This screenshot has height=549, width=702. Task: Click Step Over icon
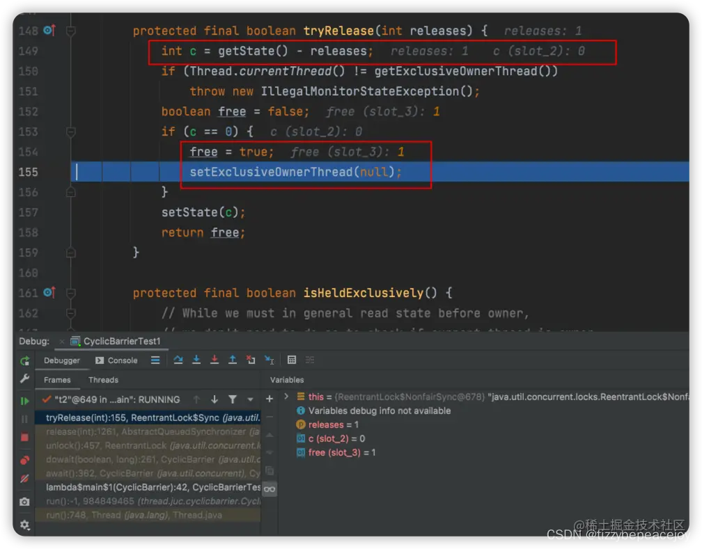(178, 360)
